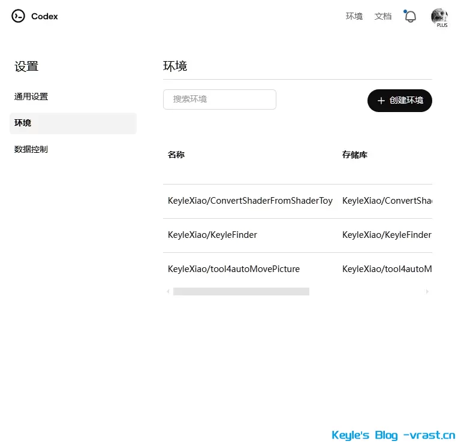This screenshot has width=461, height=447.
Task: Click the table's horizontal scrollbar thumb
Action: tap(241, 292)
